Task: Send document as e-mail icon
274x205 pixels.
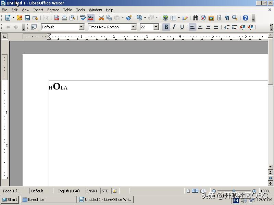Action: (x=35, y=18)
